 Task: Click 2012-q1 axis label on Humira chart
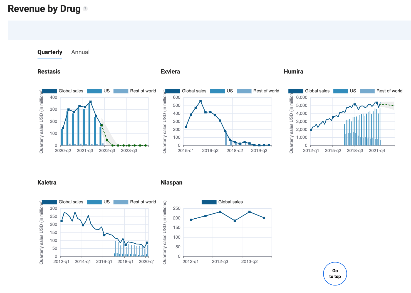(311, 151)
